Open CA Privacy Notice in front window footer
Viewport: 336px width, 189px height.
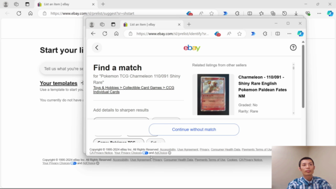[101, 153]
